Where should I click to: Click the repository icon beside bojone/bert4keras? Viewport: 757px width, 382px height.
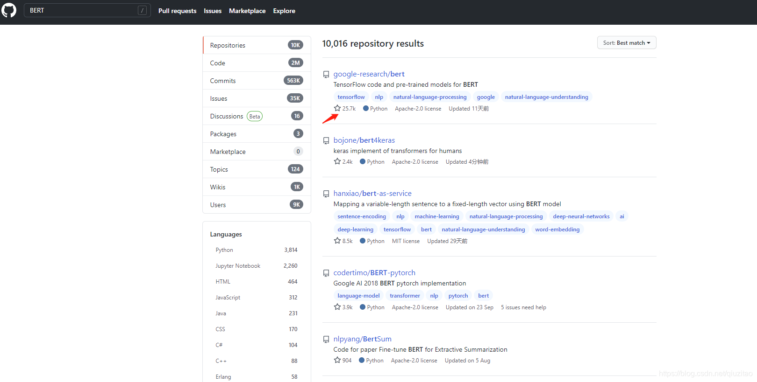[326, 141]
